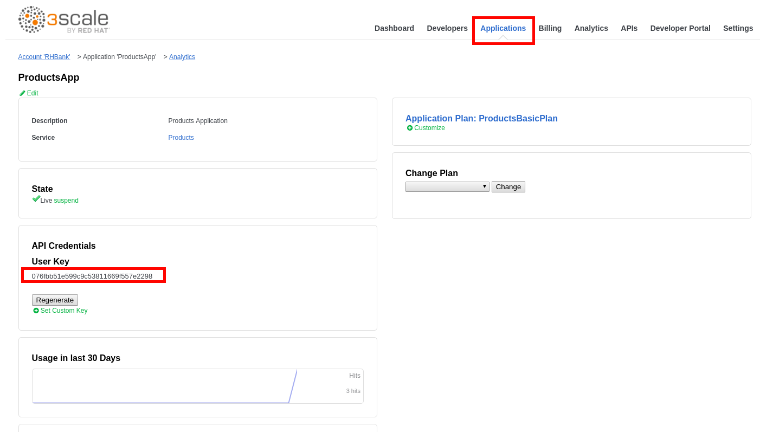Open the Products service link

pyautogui.click(x=181, y=138)
